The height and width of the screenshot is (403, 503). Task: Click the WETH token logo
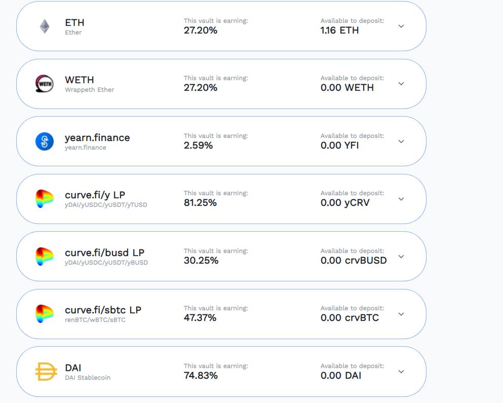[45, 84]
